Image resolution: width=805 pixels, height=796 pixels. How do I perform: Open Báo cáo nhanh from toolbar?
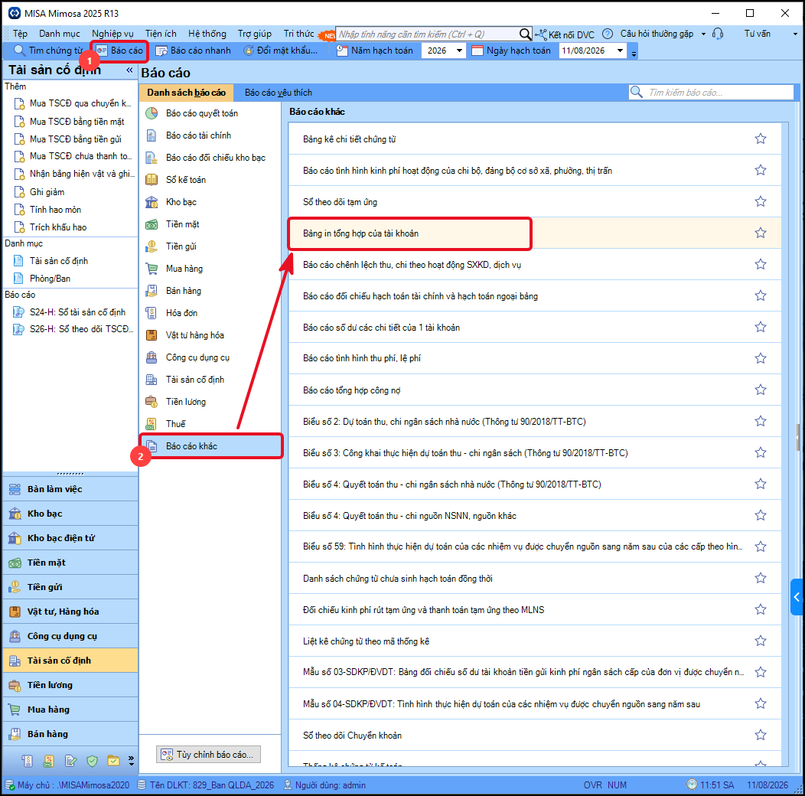193,51
